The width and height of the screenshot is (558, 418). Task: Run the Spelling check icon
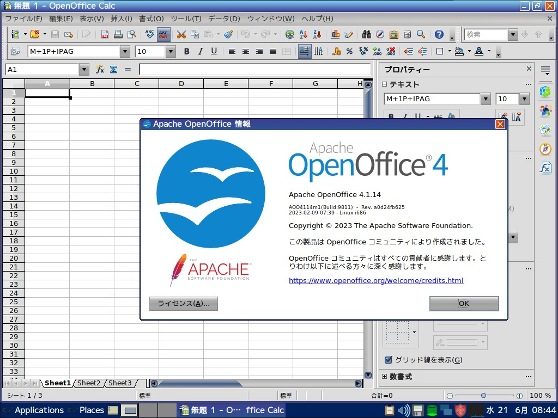pos(149,34)
